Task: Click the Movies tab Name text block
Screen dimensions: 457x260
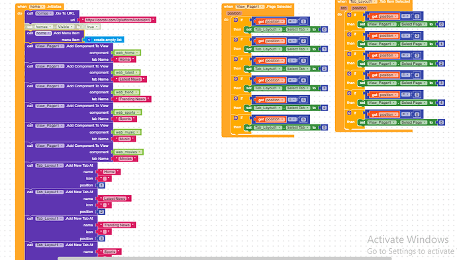Action: pos(126,159)
